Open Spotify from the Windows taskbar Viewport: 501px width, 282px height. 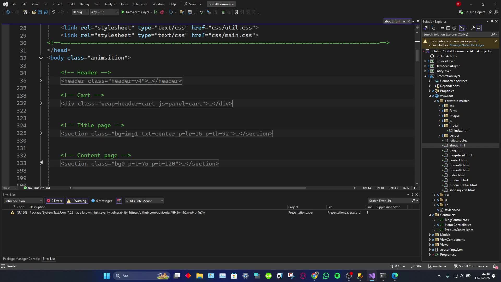337,276
